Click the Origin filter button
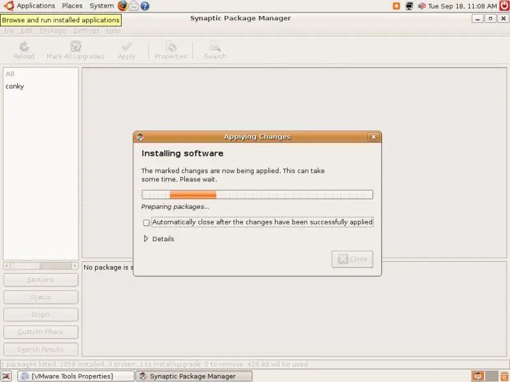The height and width of the screenshot is (382, 510). tap(41, 315)
